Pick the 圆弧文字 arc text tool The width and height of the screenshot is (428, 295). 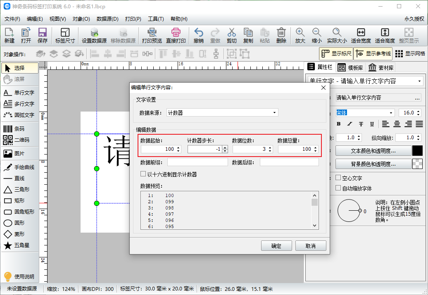pos(20,115)
